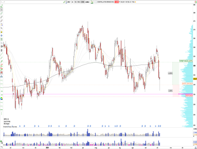Select the diagonal trend line tool
197x149 pixels.
[x=2, y=54]
